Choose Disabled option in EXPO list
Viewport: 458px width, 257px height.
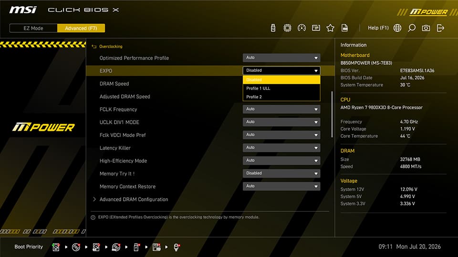281,80
